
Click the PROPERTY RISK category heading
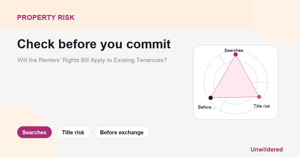(46, 18)
